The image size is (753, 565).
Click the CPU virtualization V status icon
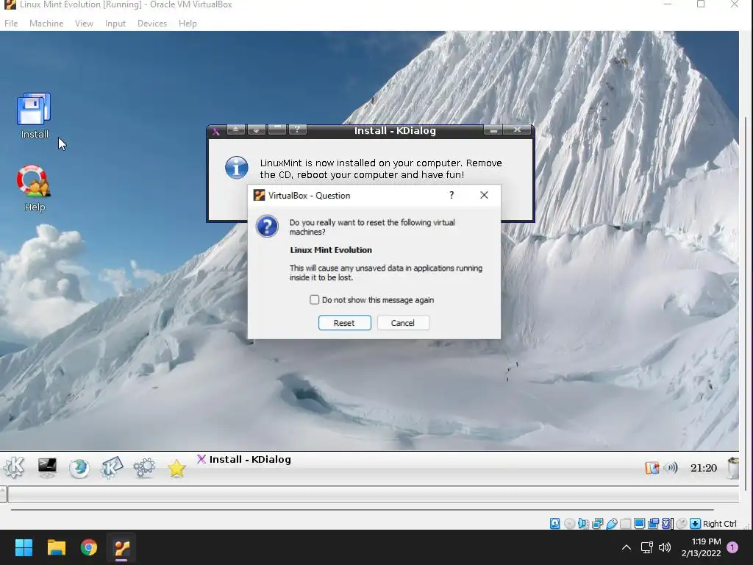(667, 524)
